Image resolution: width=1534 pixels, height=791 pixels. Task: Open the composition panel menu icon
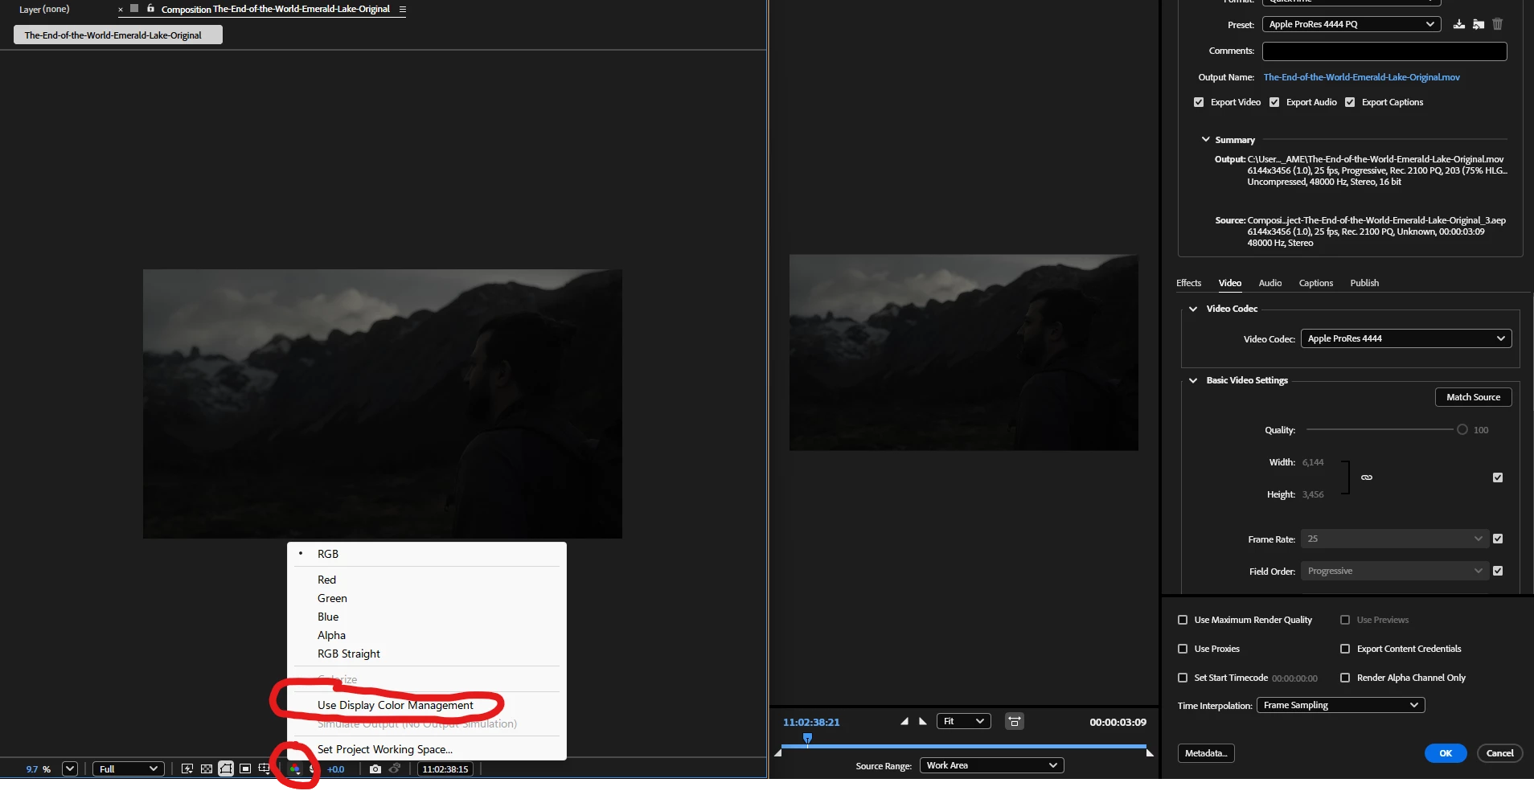click(402, 10)
